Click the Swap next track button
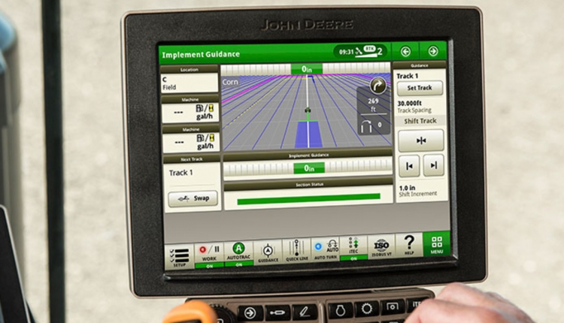 click(193, 198)
